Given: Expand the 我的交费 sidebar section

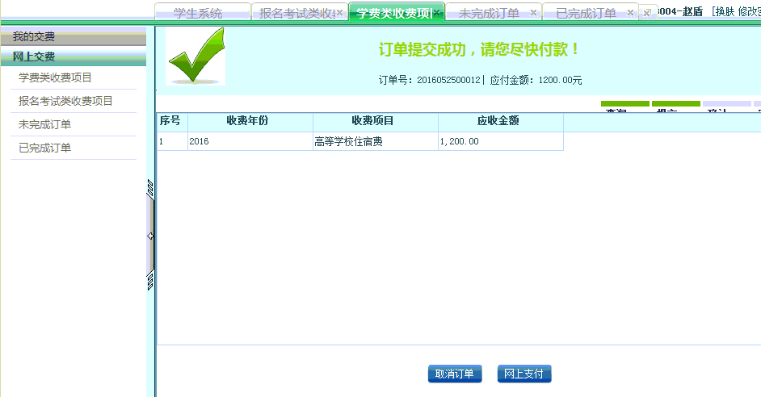Looking at the screenshot, I should (73, 36).
